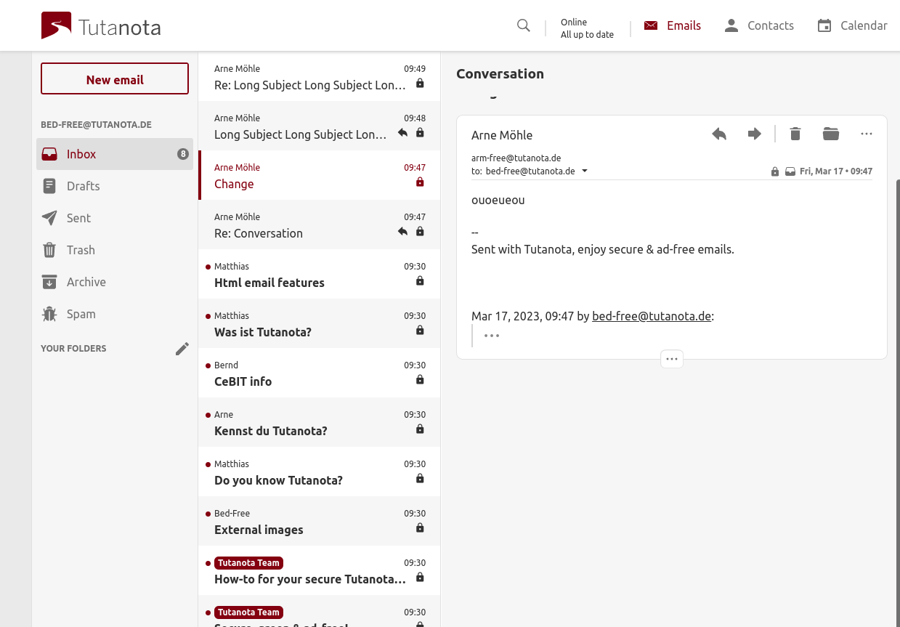The width and height of the screenshot is (900, 627).
Task: Click the New email button
Action: [114, 80]
